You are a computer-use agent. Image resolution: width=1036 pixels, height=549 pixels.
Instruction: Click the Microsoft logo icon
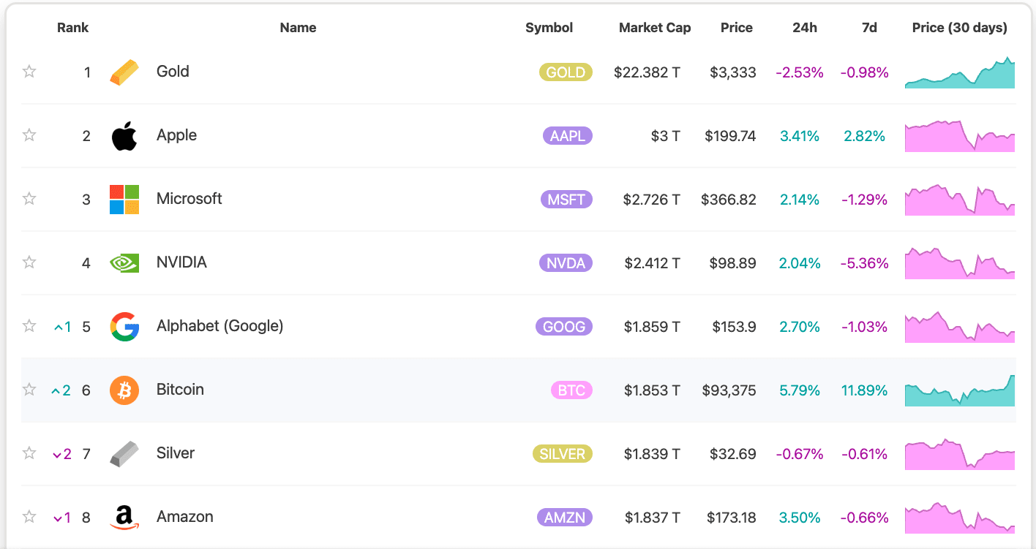click(x=124, y=200)
